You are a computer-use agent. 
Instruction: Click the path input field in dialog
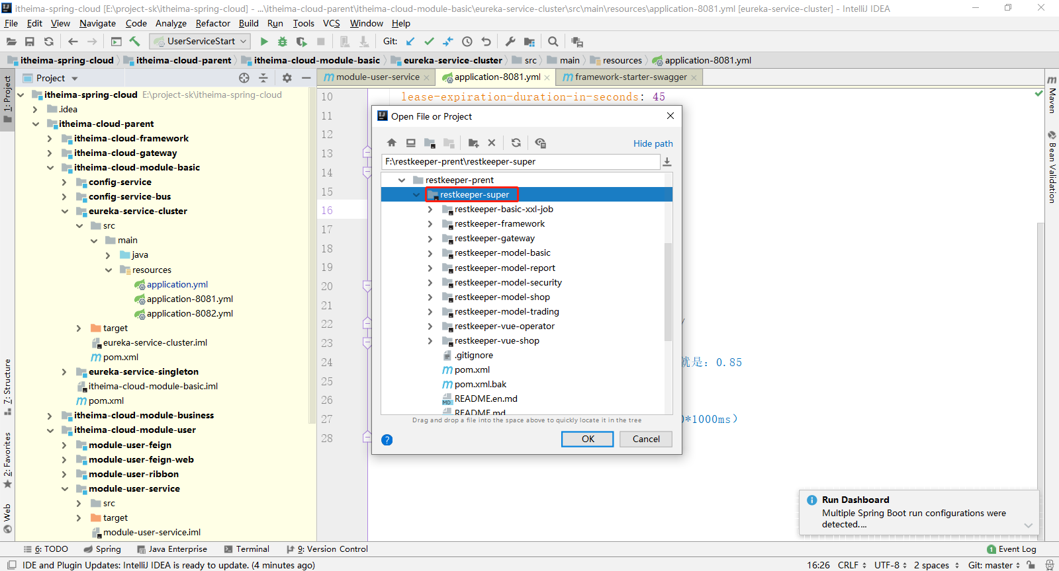click(x=520, y=162)
